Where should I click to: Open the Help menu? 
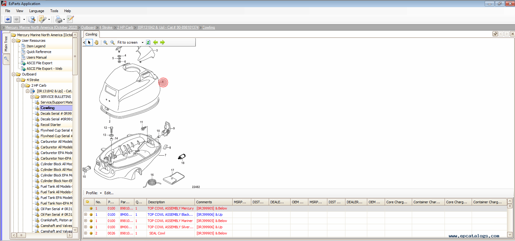(68, 11)
